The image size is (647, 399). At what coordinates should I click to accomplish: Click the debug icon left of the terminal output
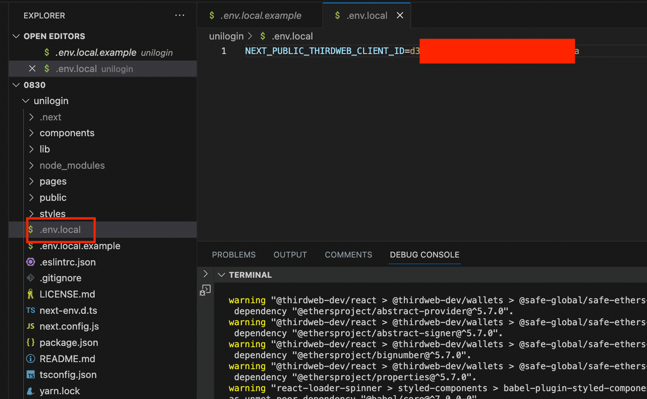pyautogui.click(x=205, y=290)
